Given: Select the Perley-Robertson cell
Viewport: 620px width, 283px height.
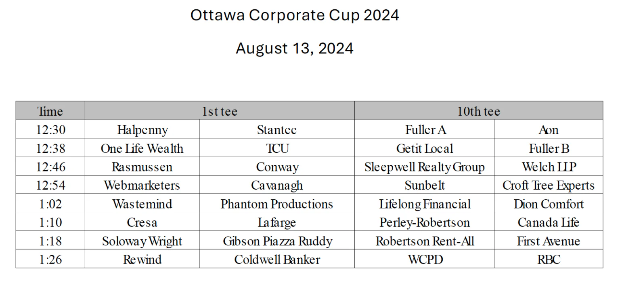Looking at the screenshot, I should click(x=425, y=223).
